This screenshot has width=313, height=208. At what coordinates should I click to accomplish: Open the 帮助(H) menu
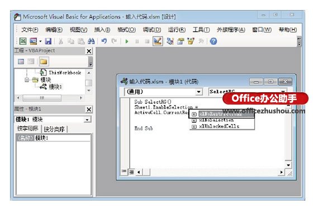tap(288, 30)
